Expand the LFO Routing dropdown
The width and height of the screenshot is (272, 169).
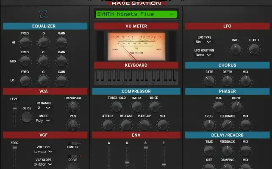pyautogui.click(x=204, y=55)
